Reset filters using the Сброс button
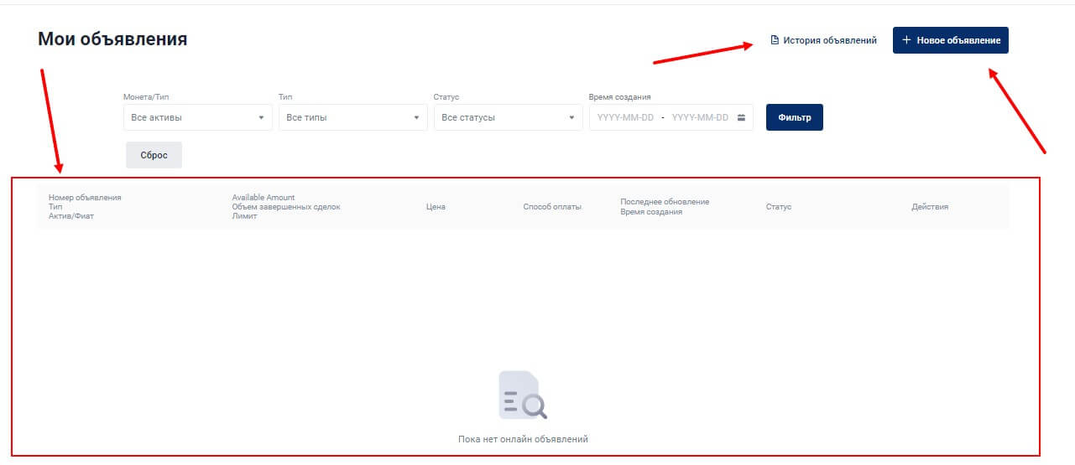Screen dimensions: 1075x465 point(154,155)
